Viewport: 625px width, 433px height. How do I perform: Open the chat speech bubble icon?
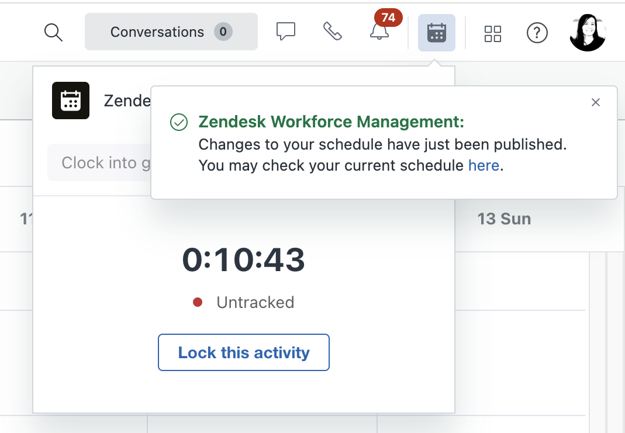tap(286, 32)
